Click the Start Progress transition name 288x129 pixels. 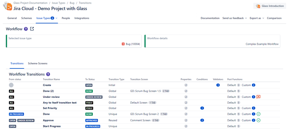pos(52,126)
